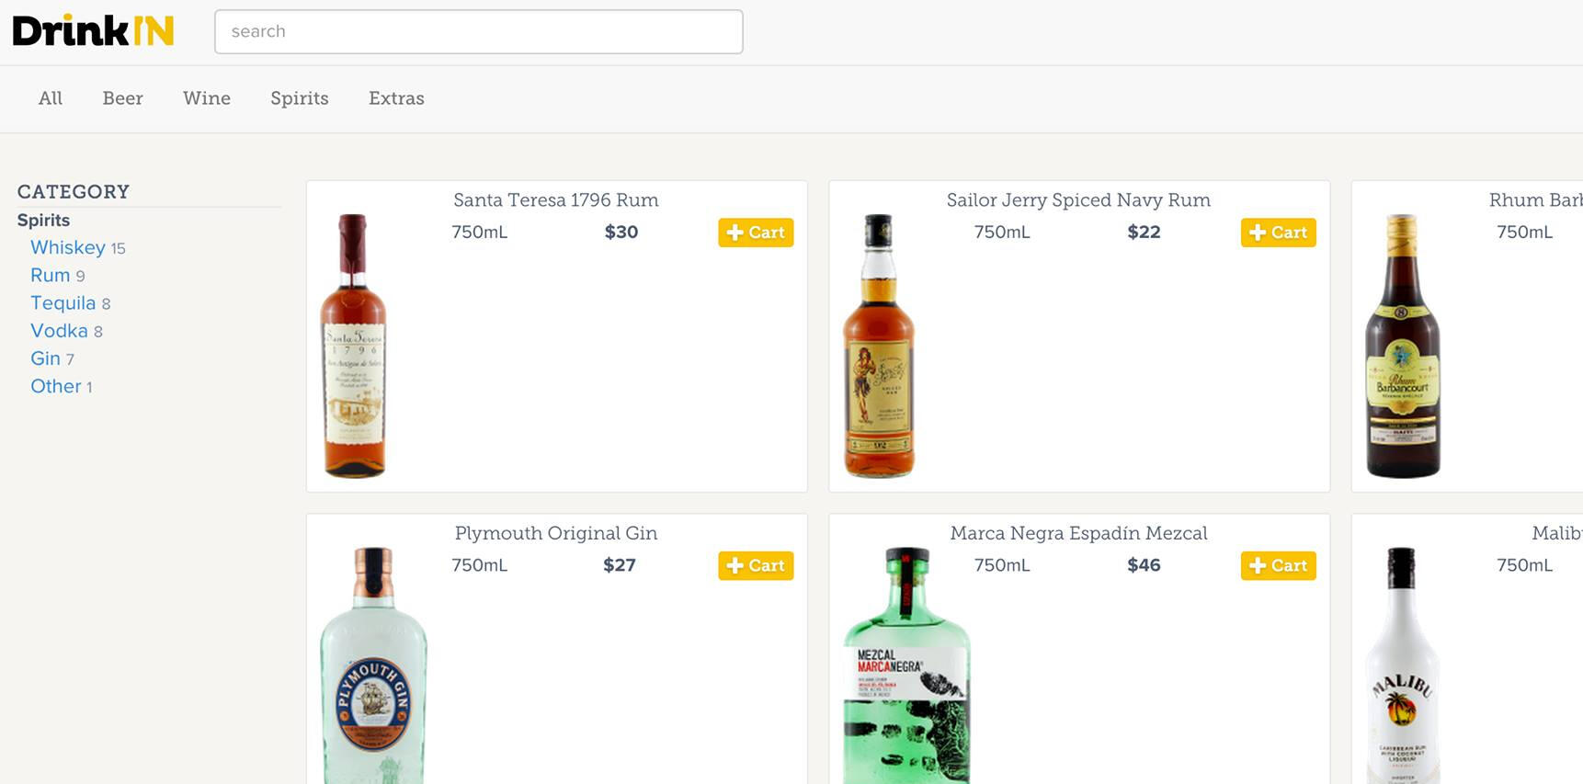Select the Spirits navigation tab
This screenshot has width=1583, height=784.
(x=300, y=98)
